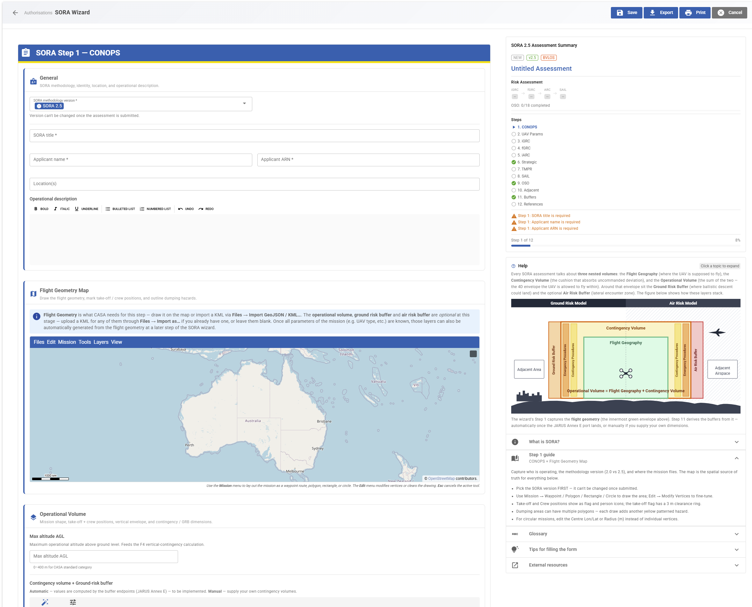Go back with the arrow icon
The image size is (752, 607).
click(x=15, y=13)
